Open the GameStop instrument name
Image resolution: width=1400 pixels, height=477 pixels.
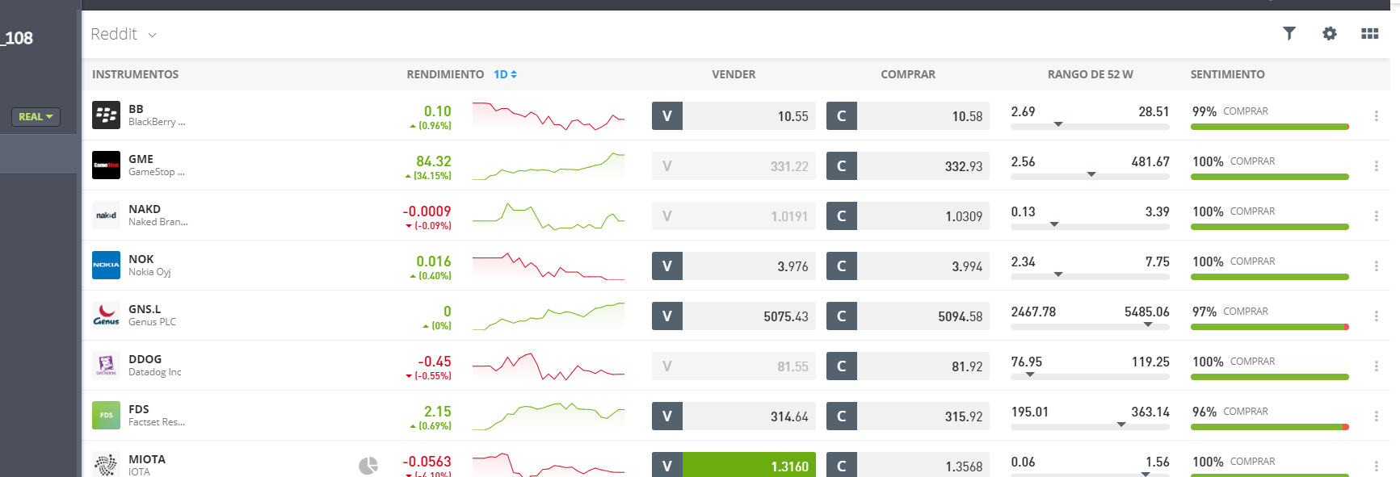click(x=156, y=172)
